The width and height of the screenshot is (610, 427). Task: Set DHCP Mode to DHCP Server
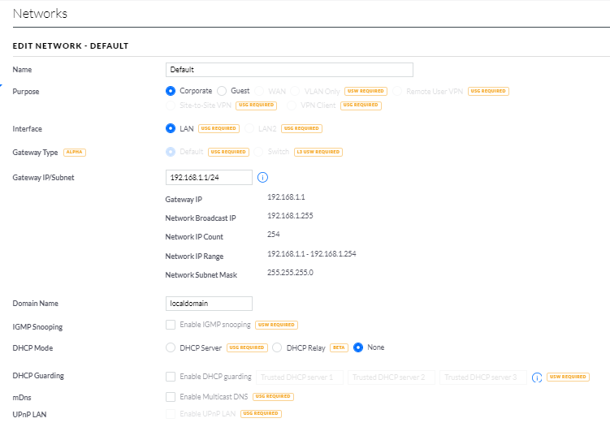tap(171, 347)
